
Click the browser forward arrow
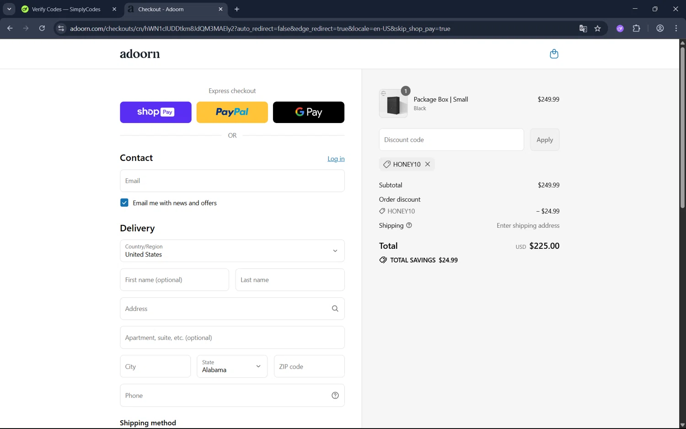[x=26, y=28]
